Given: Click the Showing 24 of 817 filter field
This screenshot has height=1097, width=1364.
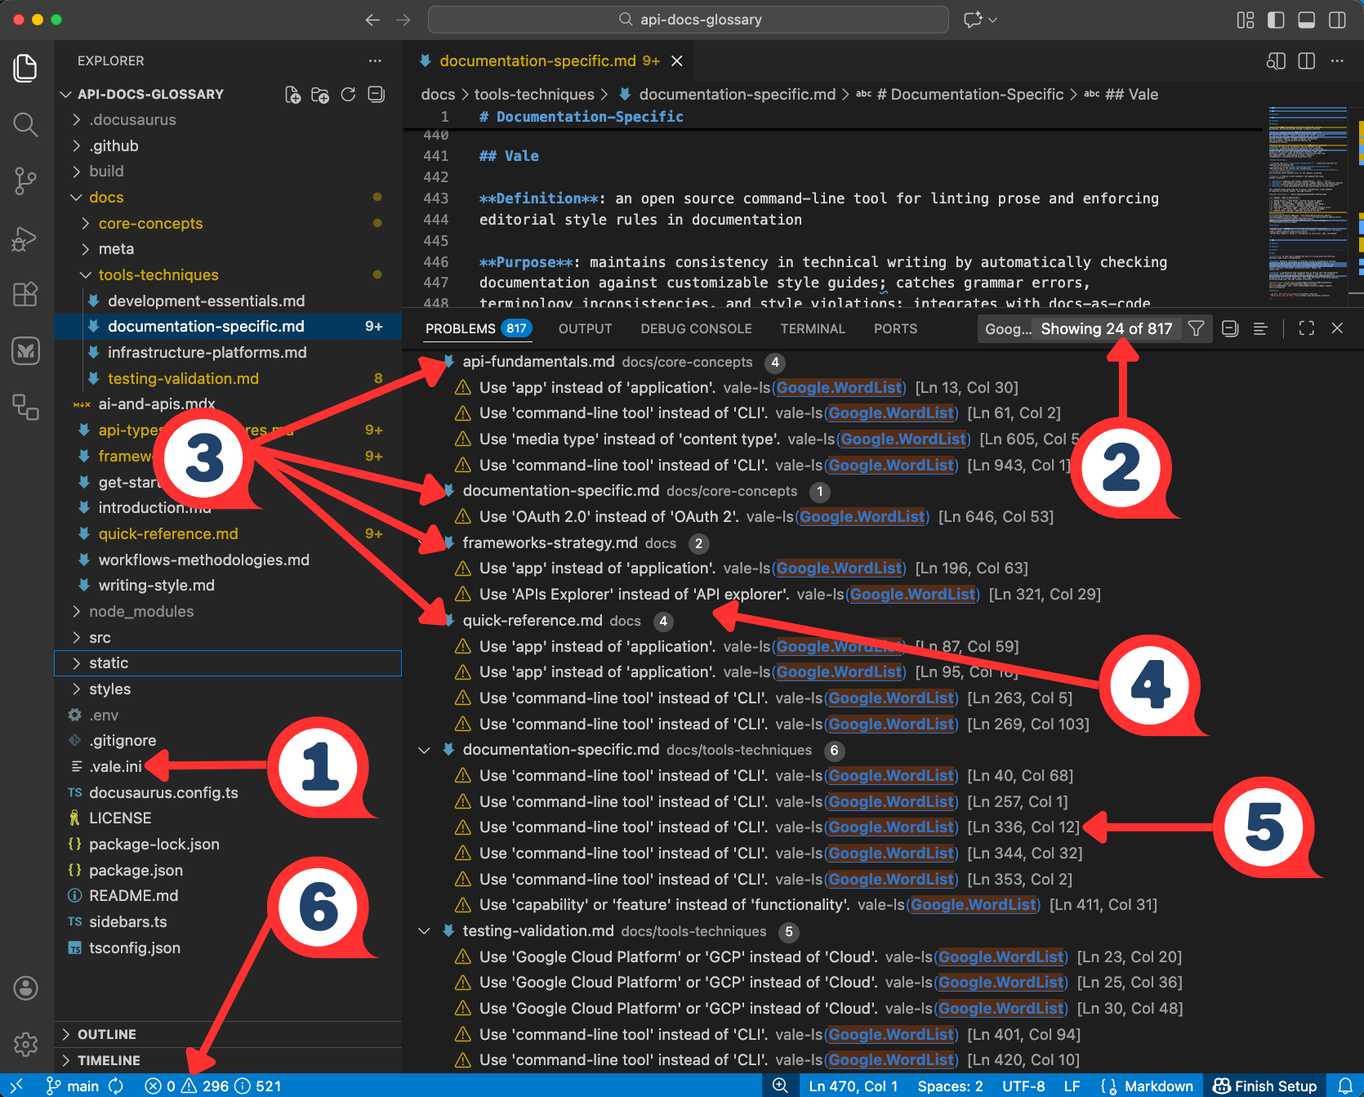Looking at the screenshot, I should pyautogui.click(x=1106, y=328).
